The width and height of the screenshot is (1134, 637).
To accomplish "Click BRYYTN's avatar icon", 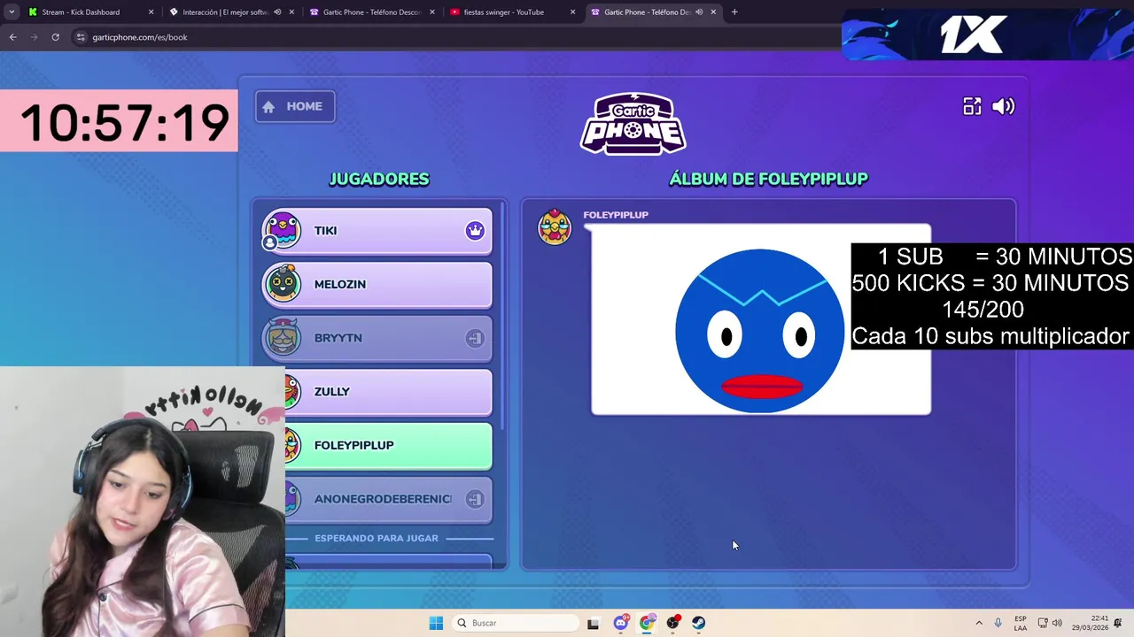I will (283, 338).
